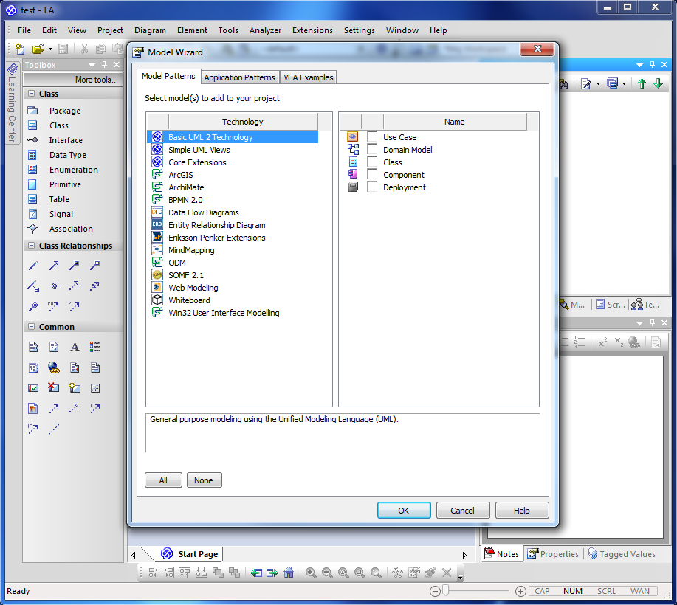Go forward with the green right arrow

[272, 573]
